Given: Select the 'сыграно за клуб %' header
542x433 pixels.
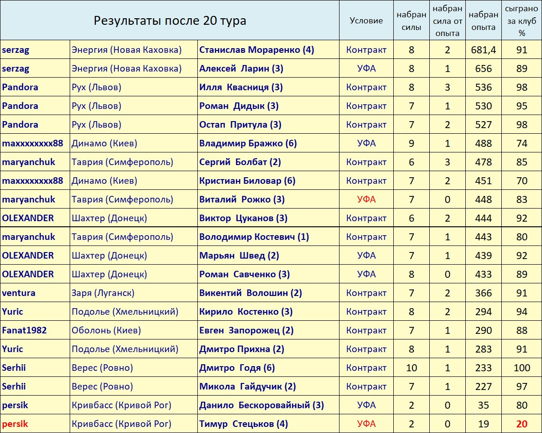Looking at the screenshot, I should (521, 21).
